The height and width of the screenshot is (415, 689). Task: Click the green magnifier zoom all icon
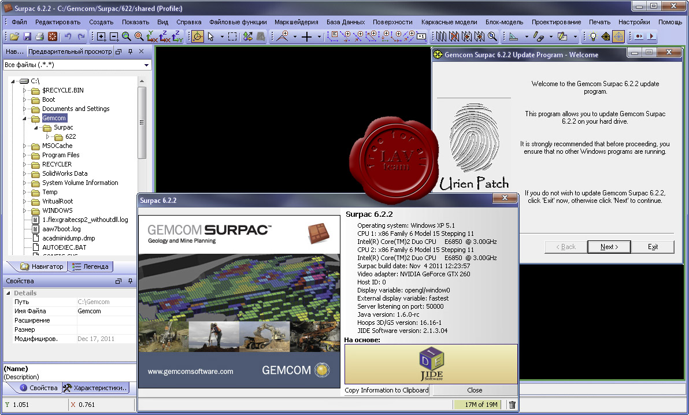127,36
